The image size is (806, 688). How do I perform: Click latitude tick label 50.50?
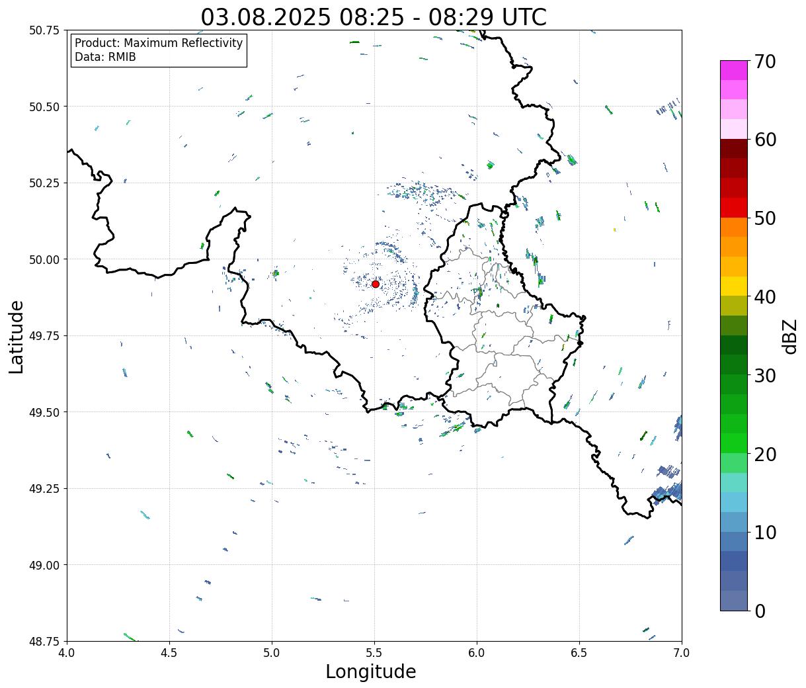pyautogui.click(x=44, y=107)
